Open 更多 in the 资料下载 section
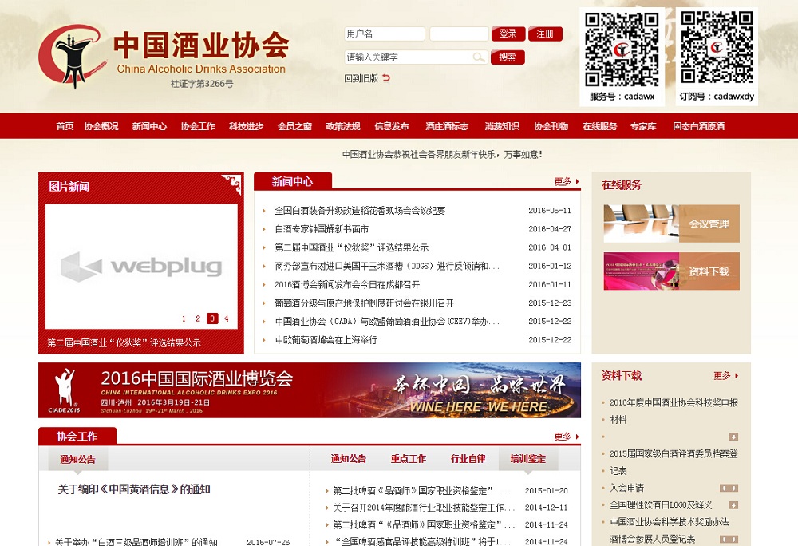The image size is (798, 546). click(725, 375)
